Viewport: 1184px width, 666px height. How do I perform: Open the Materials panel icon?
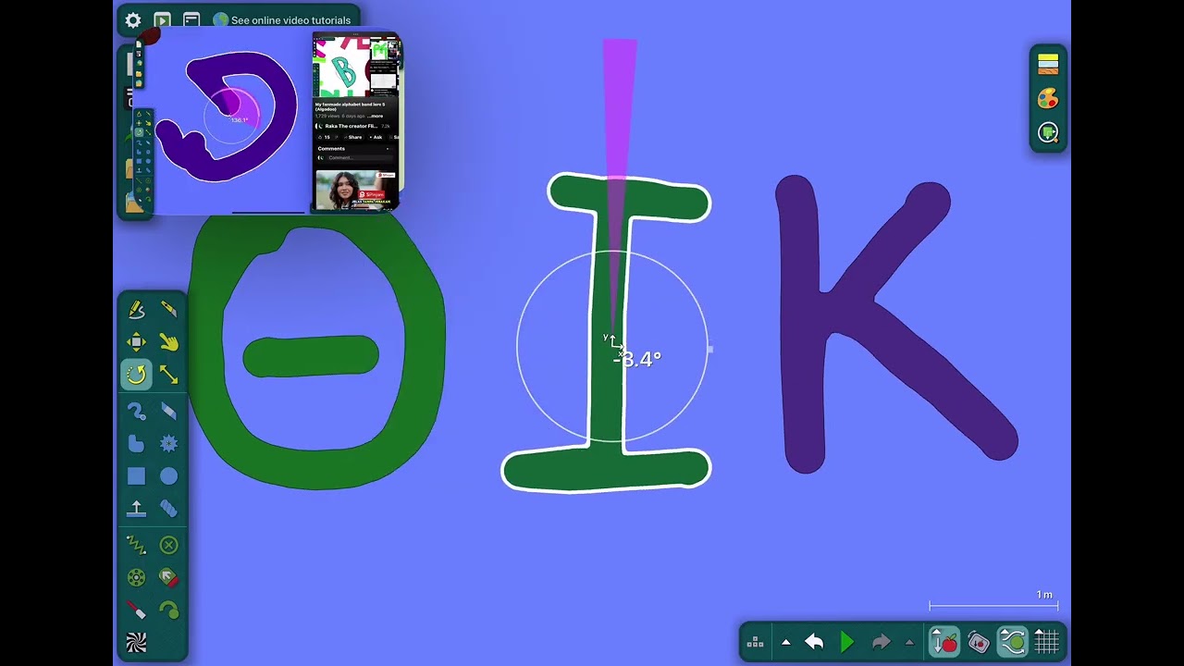point(1048,64)
